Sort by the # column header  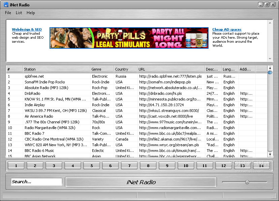click(14, 69)
